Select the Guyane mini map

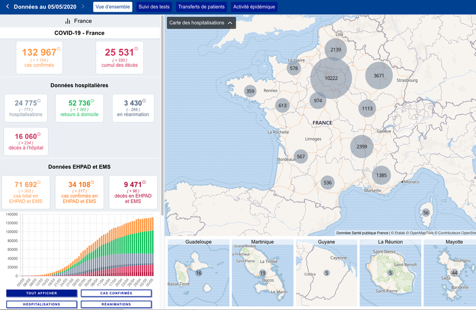(x=326, y=273)
